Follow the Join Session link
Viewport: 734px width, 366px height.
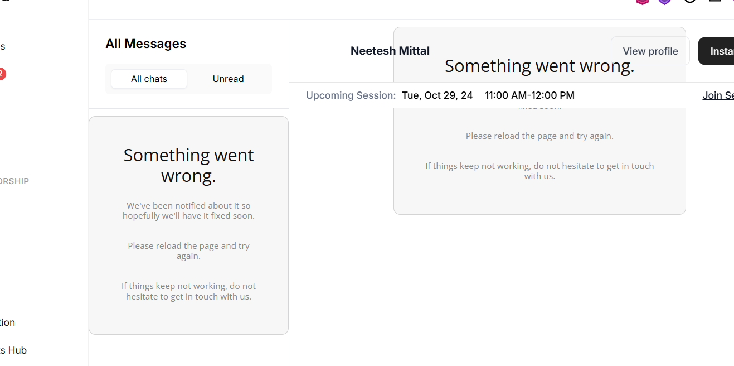[718, 95]
